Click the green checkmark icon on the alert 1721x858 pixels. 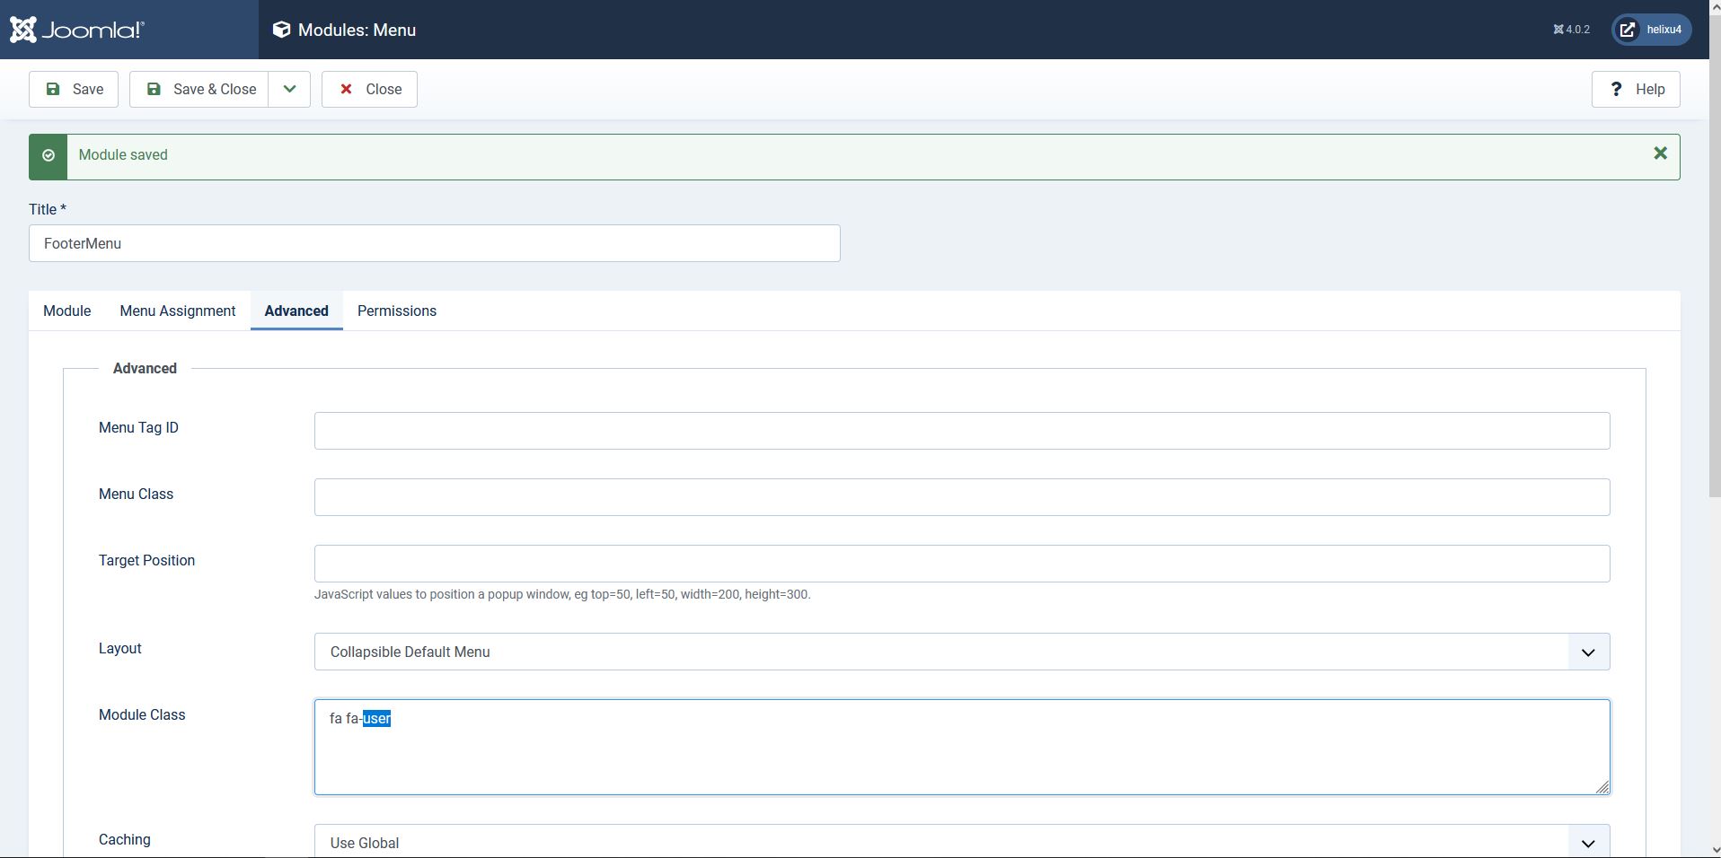tap(48, 156)
